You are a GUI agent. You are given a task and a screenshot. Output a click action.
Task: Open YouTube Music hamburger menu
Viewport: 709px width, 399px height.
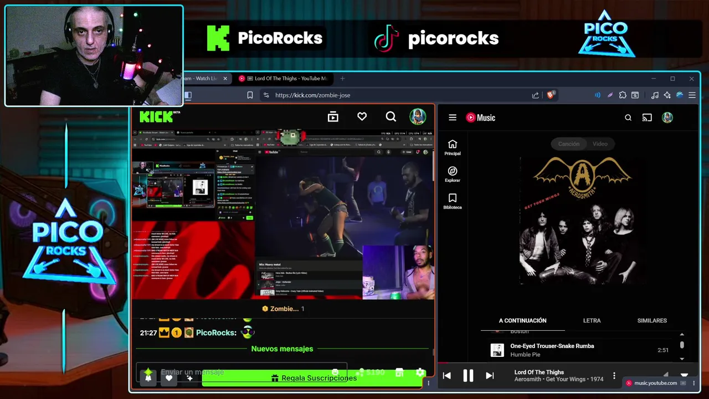pyautogui.click(x=453, y=117)
